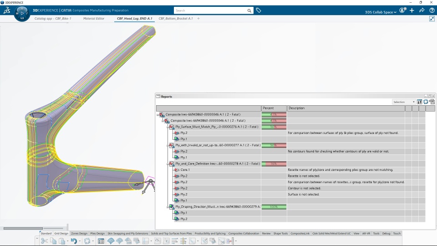Expand the toolbar chevron at bottom left
The image size is (437, 246).
click(37, 238)
